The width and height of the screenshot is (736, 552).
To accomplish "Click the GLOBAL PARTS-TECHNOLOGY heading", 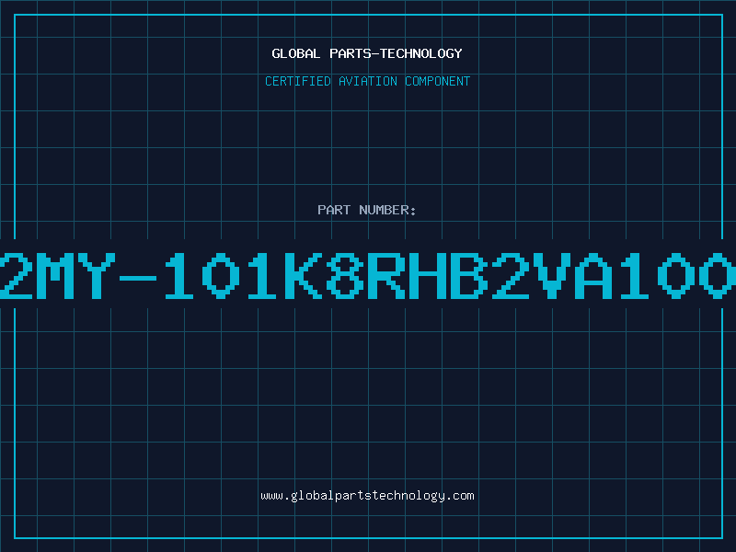I will click(367, 53).
